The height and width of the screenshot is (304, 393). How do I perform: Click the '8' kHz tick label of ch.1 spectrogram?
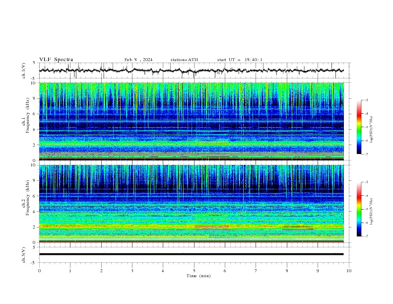[x=35, y=98]
